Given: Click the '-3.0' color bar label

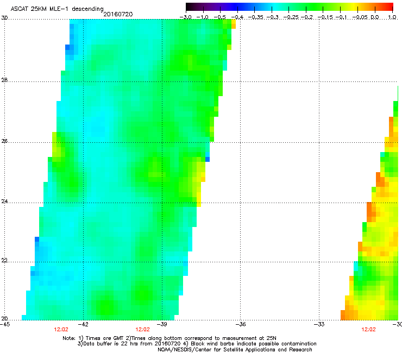Looking at the screenshot, I should (185, 17).
